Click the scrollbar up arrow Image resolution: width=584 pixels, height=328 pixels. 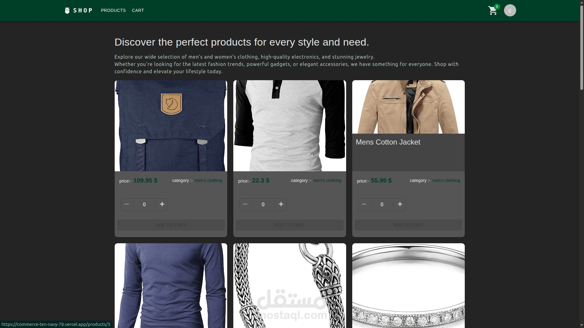click(582, 2)
